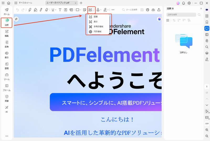Upload the file to cloud
This screenshot has height=141, width=210.
pos(153,10)
